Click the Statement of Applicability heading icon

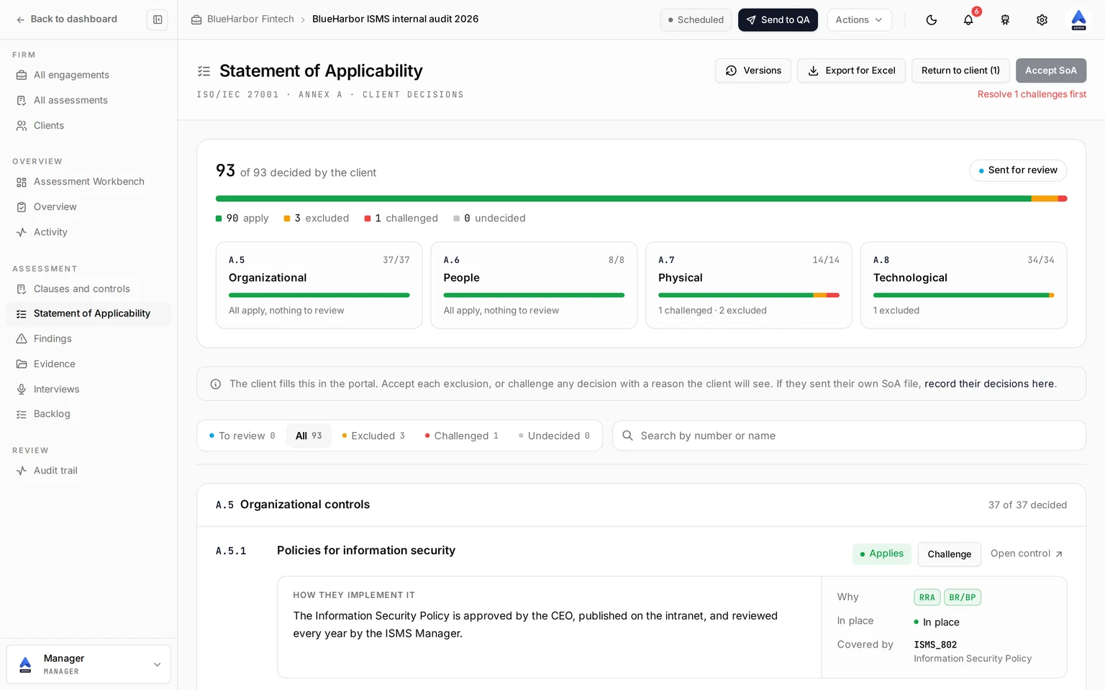coord(204,71)
